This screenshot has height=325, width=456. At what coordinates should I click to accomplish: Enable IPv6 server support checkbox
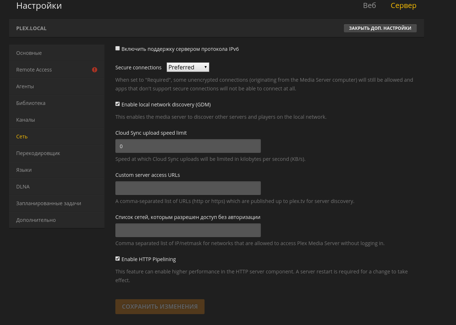pyautogui.click(x=118, y=48)
